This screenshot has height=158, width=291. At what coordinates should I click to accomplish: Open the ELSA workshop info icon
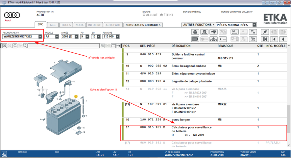coord(234,32)
